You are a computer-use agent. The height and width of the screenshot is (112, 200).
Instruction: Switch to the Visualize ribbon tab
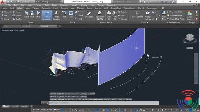click(x=36, y=8)
